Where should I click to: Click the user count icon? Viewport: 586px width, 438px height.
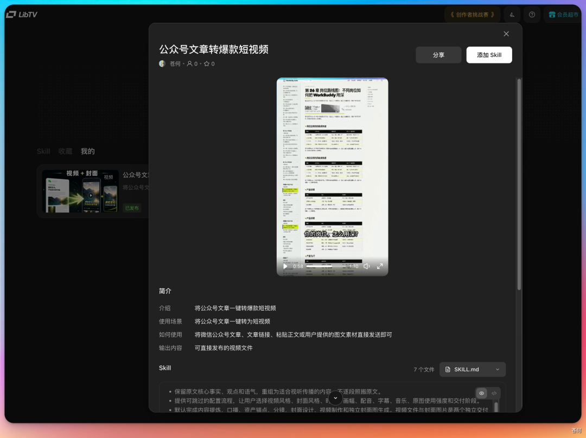point(189,64)
